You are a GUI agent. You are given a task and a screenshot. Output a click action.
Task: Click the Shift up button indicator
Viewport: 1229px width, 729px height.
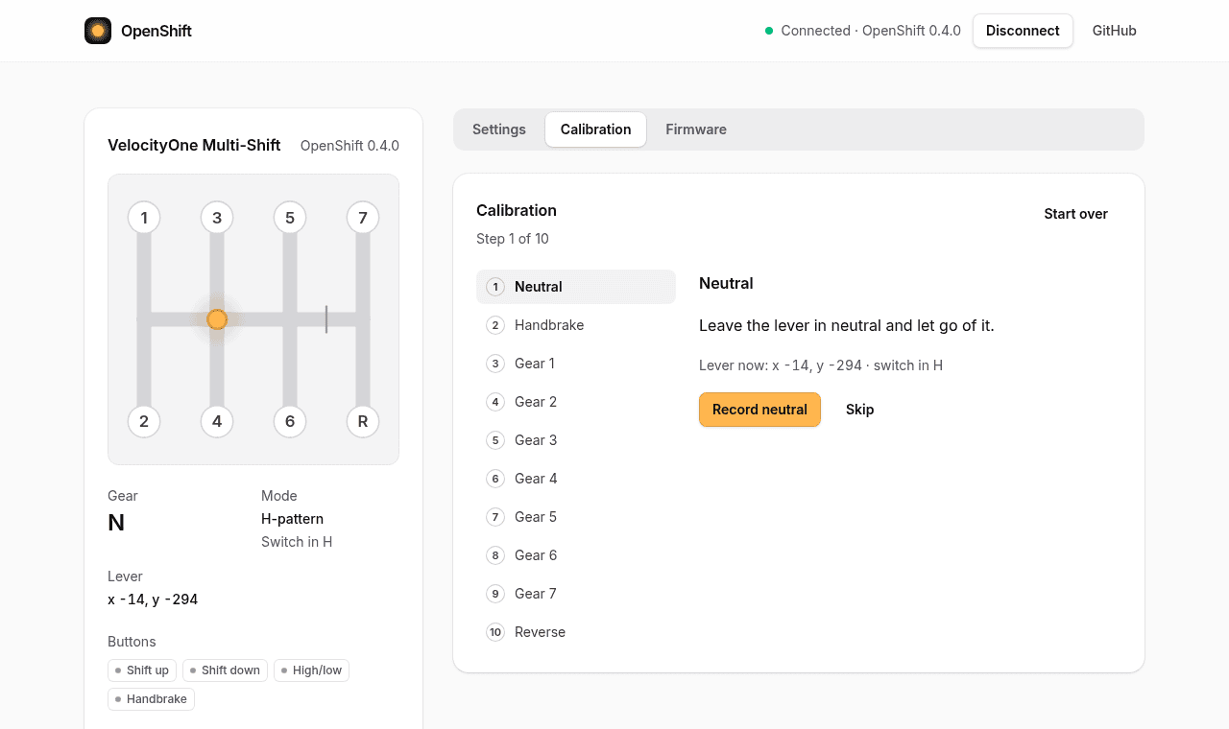[141, 670]
